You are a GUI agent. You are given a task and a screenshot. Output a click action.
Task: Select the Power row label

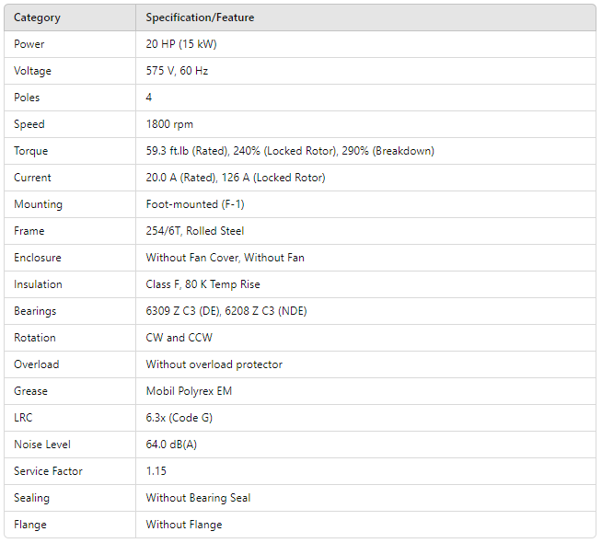click(x=29, y=44)
